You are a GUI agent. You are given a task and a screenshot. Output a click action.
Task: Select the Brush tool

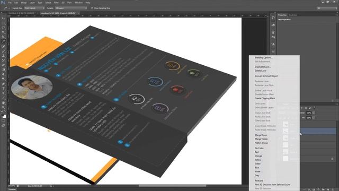(3, 51)
